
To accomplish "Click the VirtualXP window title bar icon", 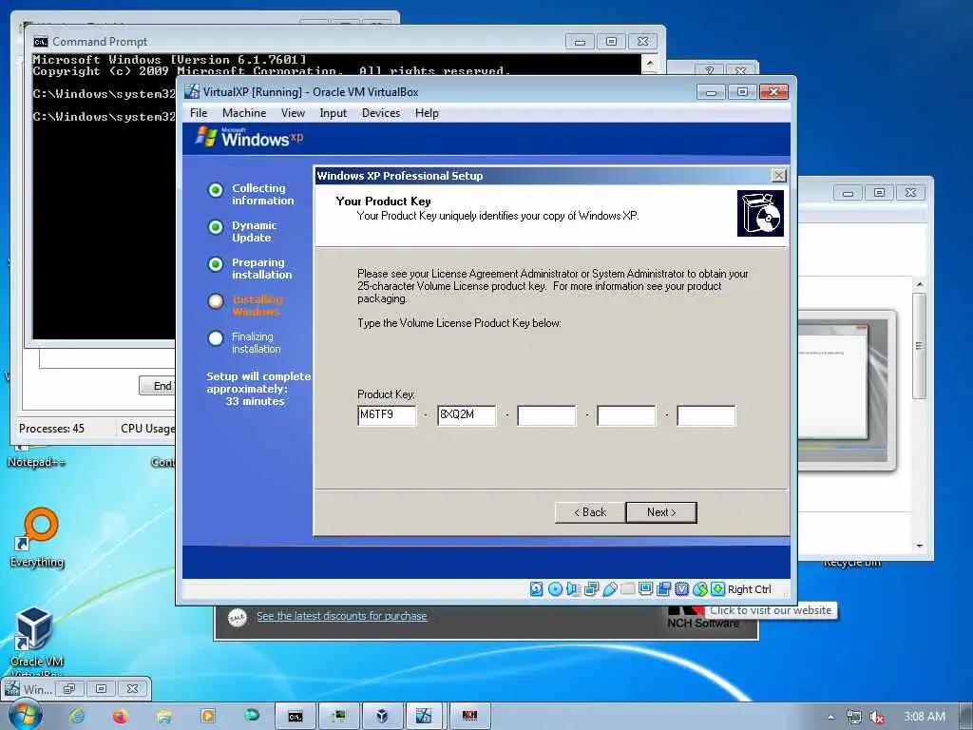I will click(x=192, y=92).
